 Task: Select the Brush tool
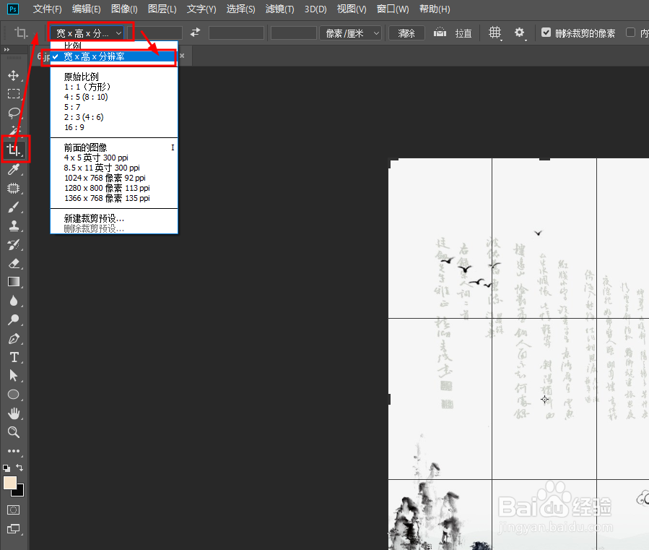click(12, 207)
